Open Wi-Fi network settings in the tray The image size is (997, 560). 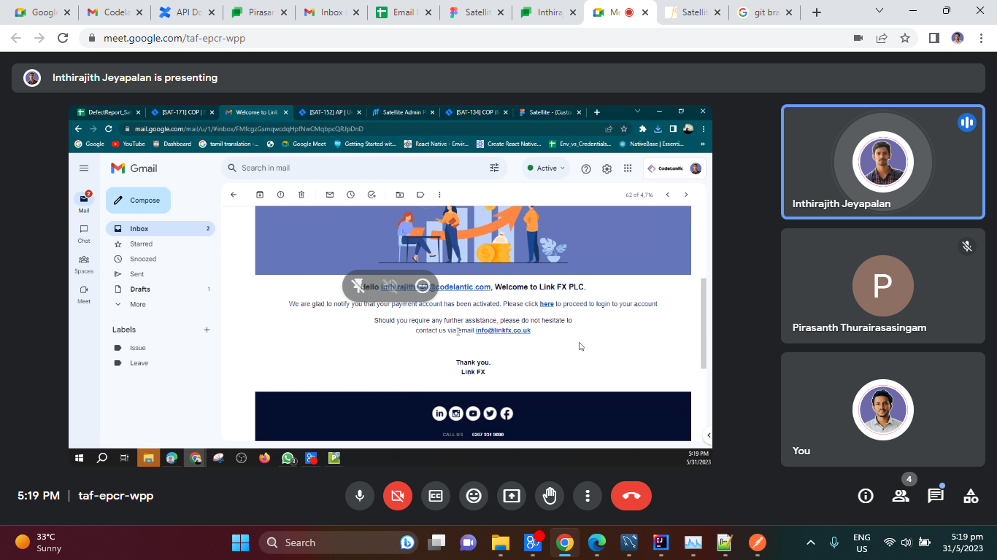point(889,542)
